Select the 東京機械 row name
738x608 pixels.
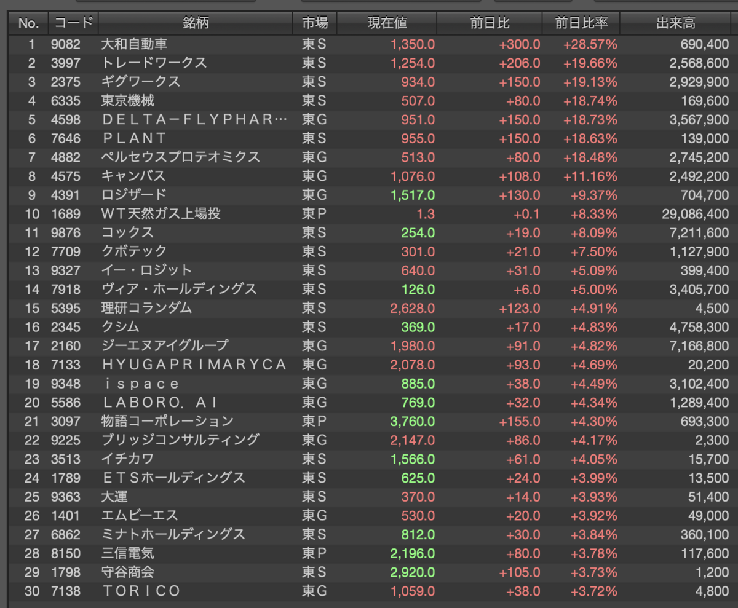(x=128, y=101)
